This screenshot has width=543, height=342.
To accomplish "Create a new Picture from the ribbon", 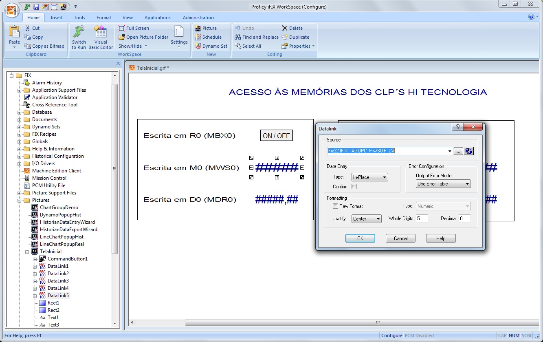I will tap(206, 28).
